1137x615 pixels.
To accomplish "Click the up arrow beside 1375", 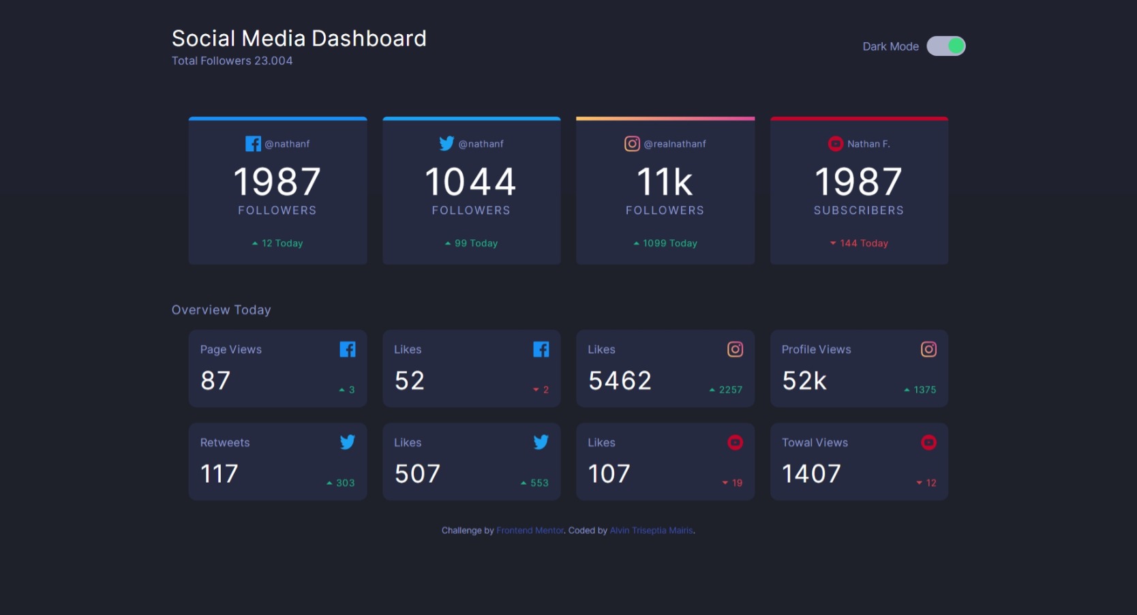I will point(907,390).
